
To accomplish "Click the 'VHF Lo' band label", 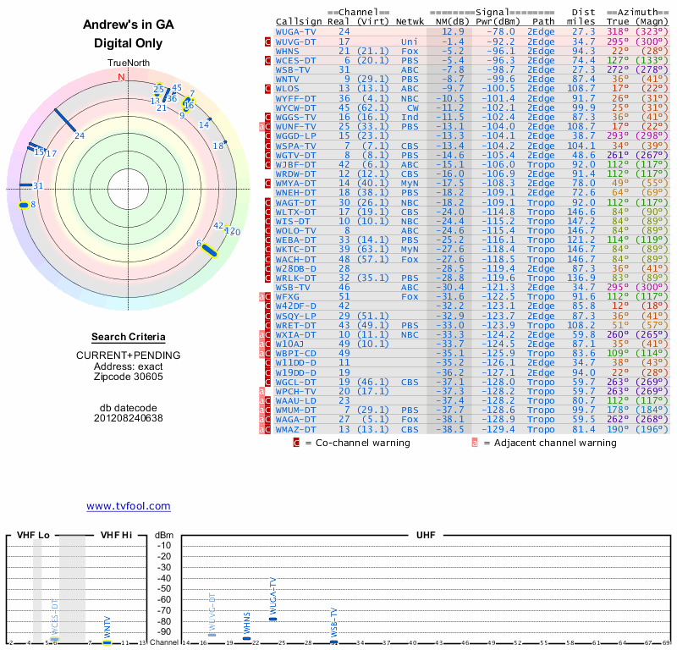I will tap(33, 535).
